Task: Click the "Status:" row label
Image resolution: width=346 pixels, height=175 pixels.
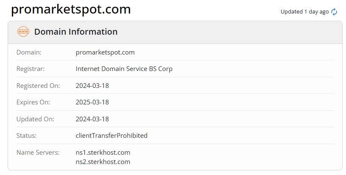Action: point(26,136)
